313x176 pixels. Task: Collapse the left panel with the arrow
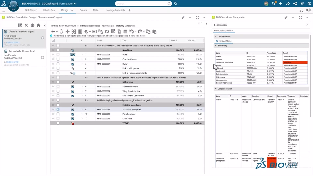click(45, 25)
